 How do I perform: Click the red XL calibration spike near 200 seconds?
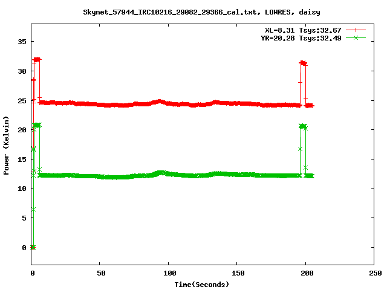pyautogui.click(x=303, y=63)
